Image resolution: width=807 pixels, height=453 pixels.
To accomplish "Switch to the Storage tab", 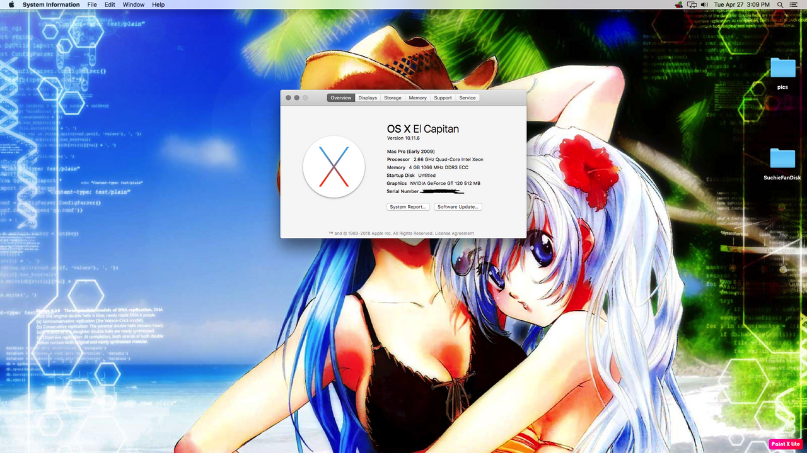I will [x=393, y=98].
